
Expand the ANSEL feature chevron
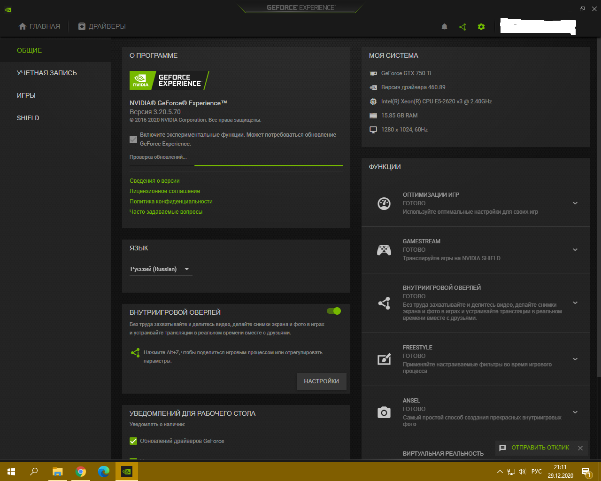point(575,412)
